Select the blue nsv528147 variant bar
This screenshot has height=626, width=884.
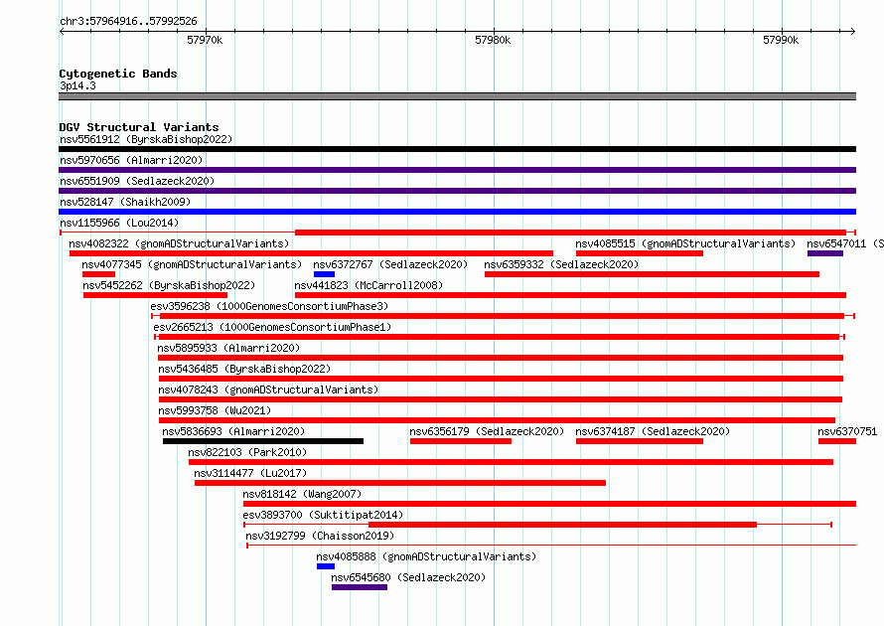pos(457,212)
